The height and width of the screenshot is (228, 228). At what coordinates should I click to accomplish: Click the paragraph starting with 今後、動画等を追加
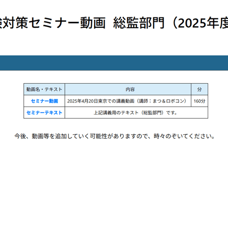114,136
